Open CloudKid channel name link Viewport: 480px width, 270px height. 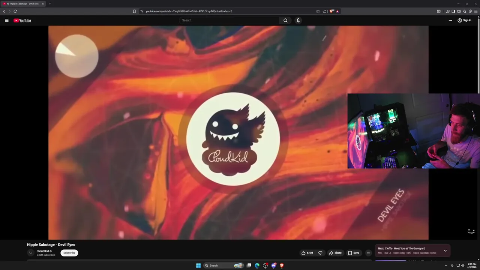(x=43, y=251)
